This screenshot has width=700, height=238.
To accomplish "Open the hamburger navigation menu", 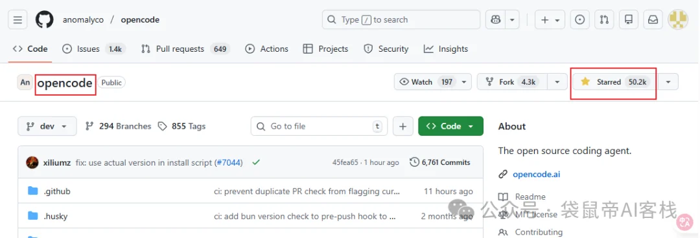I will [x=17, y=19].
